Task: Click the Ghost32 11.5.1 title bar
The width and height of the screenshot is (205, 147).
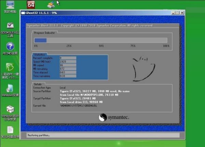Action: (85, 13)
